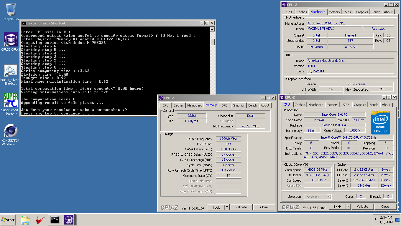401x226 pixels.
Task: Click Tools button in CPU window
Action: [x=337, y=207]
